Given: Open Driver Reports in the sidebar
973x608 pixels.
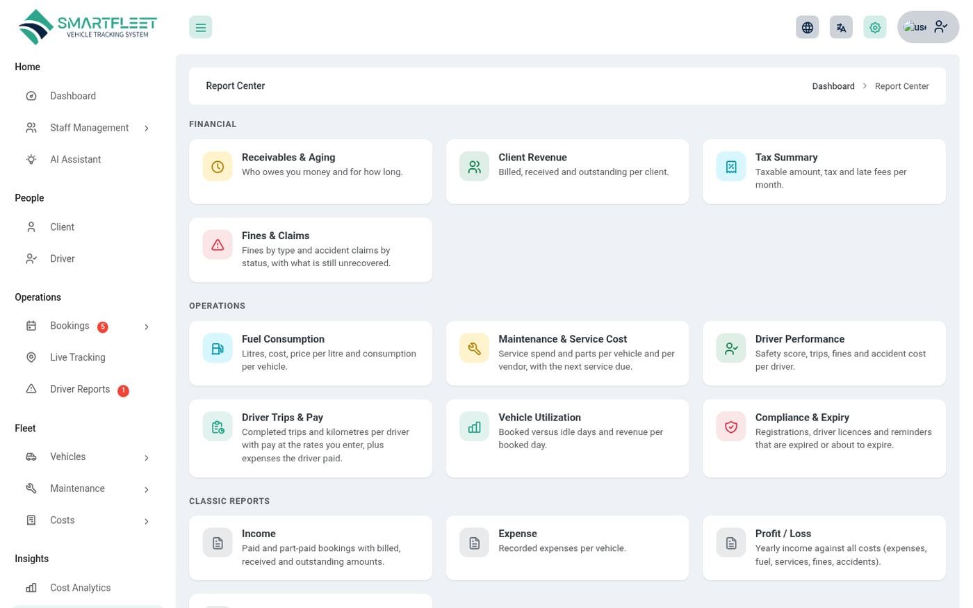Looking at the screenshot, I should pos(88,389).
